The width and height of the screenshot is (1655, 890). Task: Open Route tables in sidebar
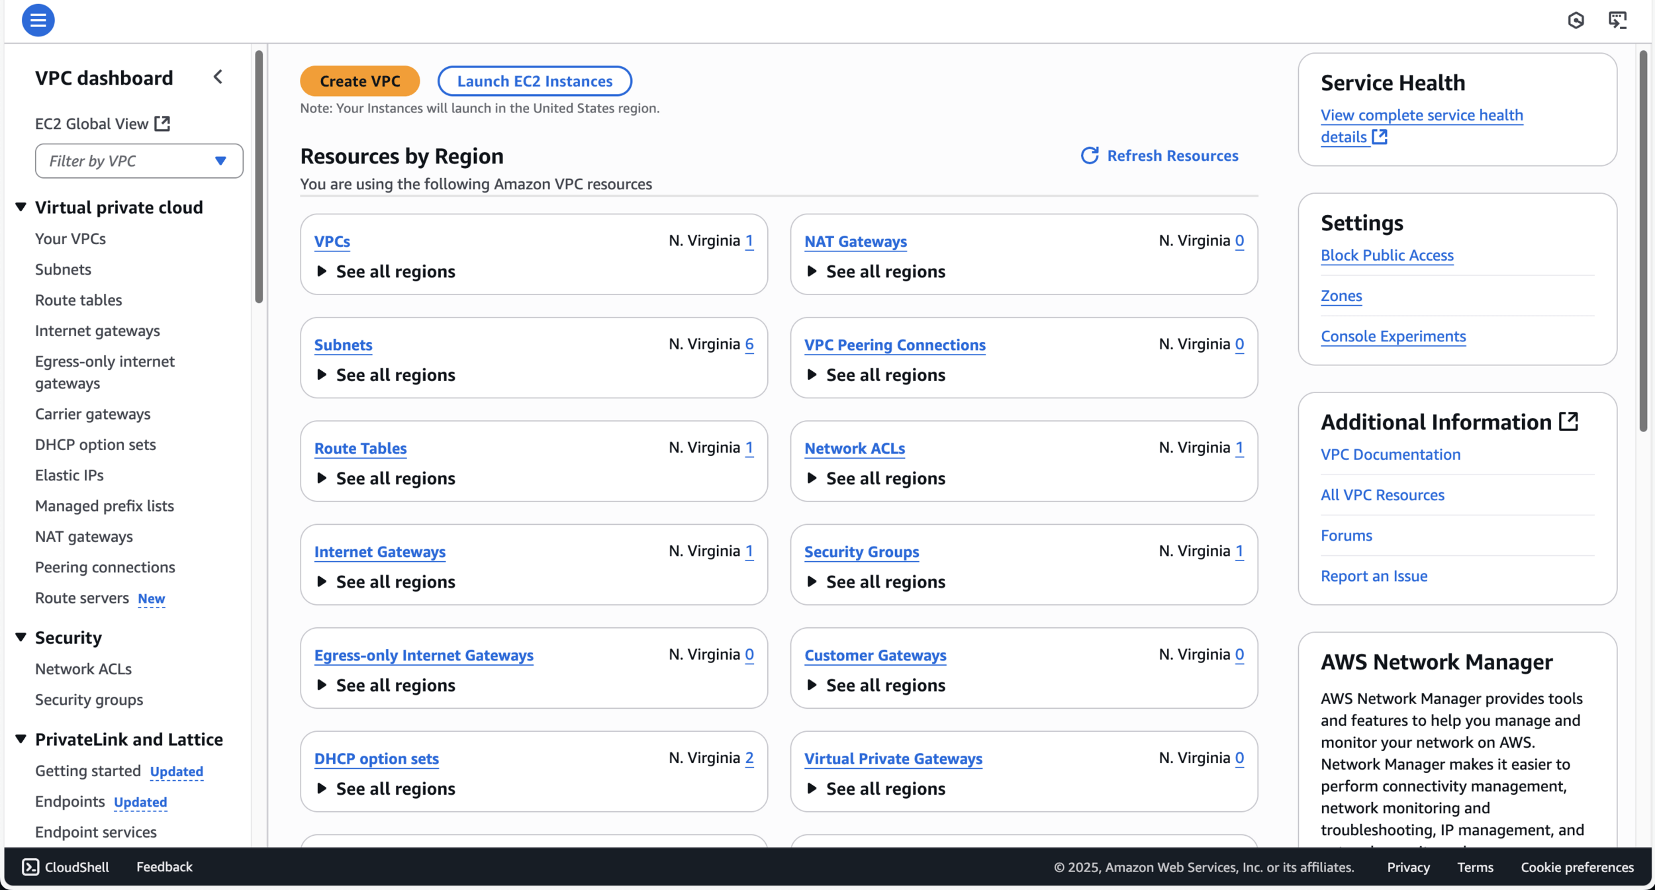tap(78, 300)
